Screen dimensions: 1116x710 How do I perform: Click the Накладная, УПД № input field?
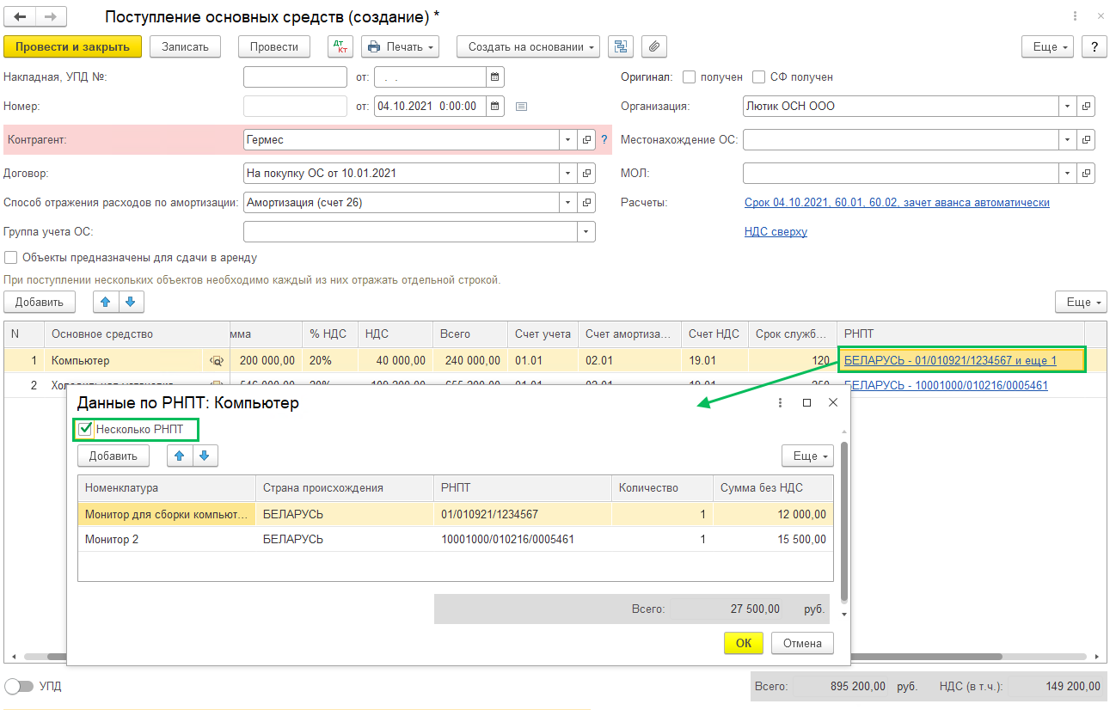(x=295, y=77)
